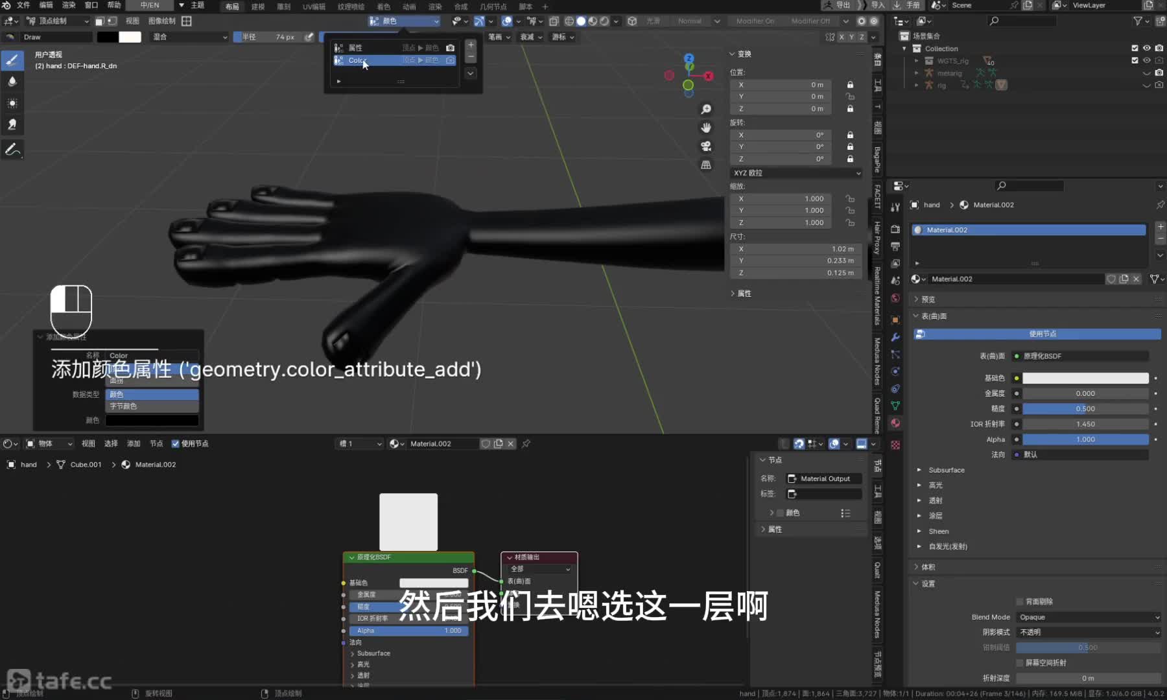
Task: Open the Physics properties tab icon
Action: click(895, 371)
